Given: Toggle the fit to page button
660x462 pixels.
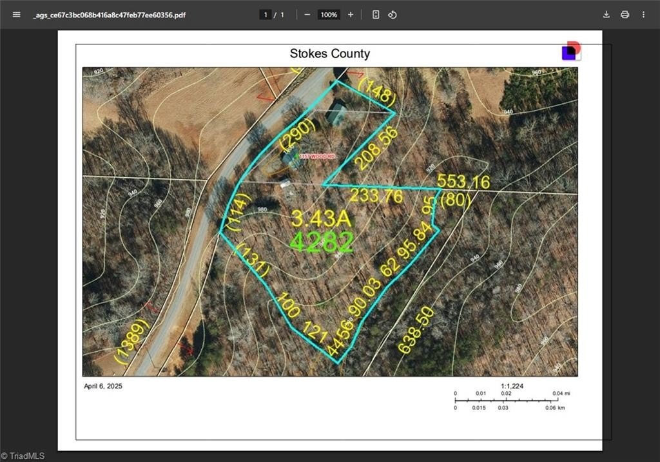Looking at the screenshot, I should (376, 14).
